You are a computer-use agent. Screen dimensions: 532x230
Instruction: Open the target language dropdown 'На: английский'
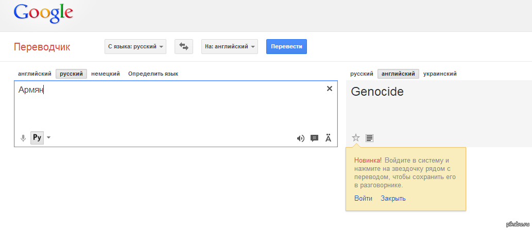(229, 46)
